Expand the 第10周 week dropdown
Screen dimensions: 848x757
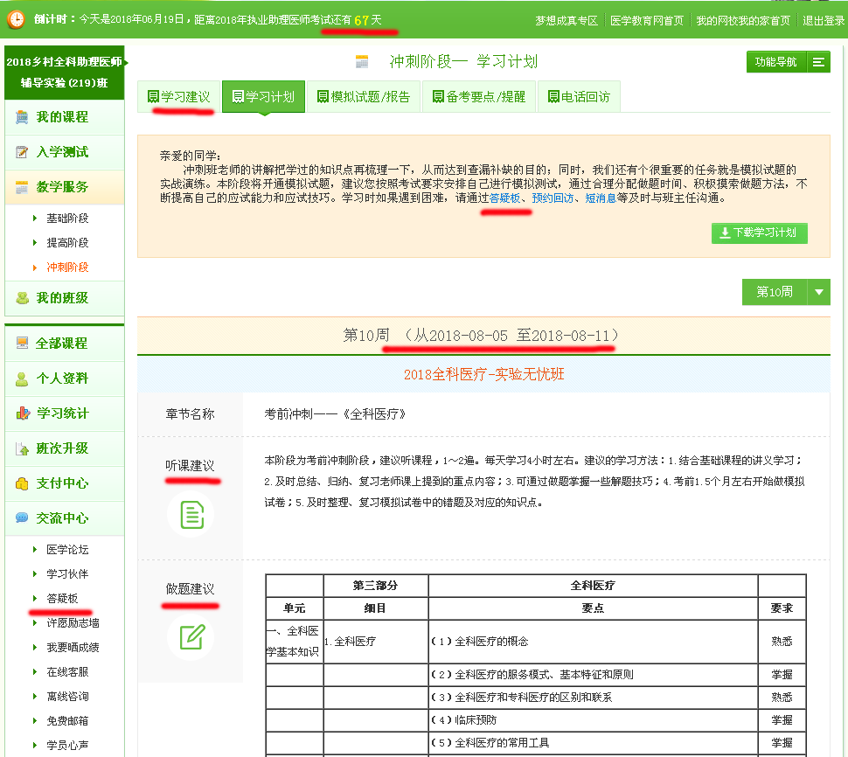pos(818,292)
